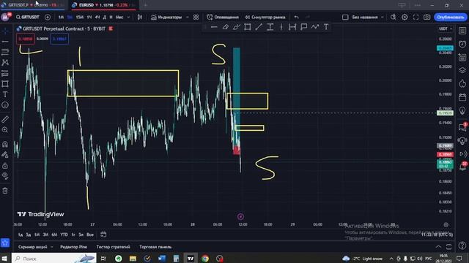Select crosshair cursor in left sidebar
This screenshot has height=263, width=469.
[x=5, y=31]
